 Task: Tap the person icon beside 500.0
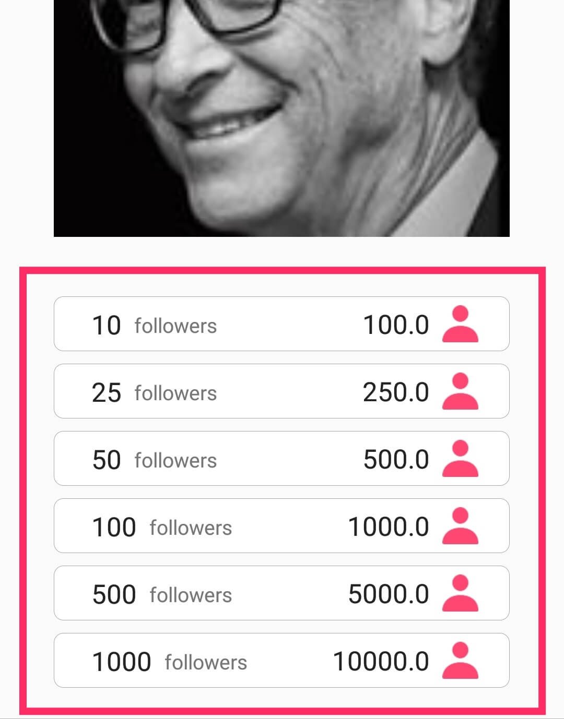point(460,459)
